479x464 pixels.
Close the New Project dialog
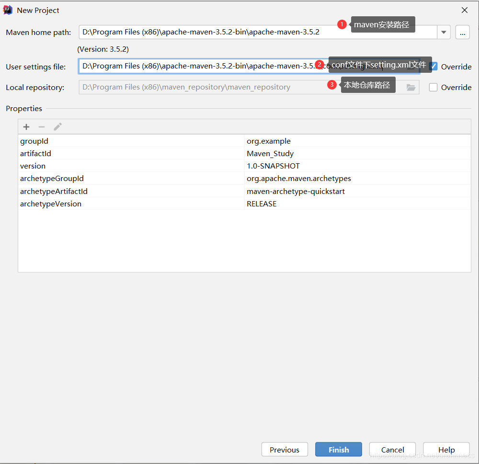pos(464,10)
